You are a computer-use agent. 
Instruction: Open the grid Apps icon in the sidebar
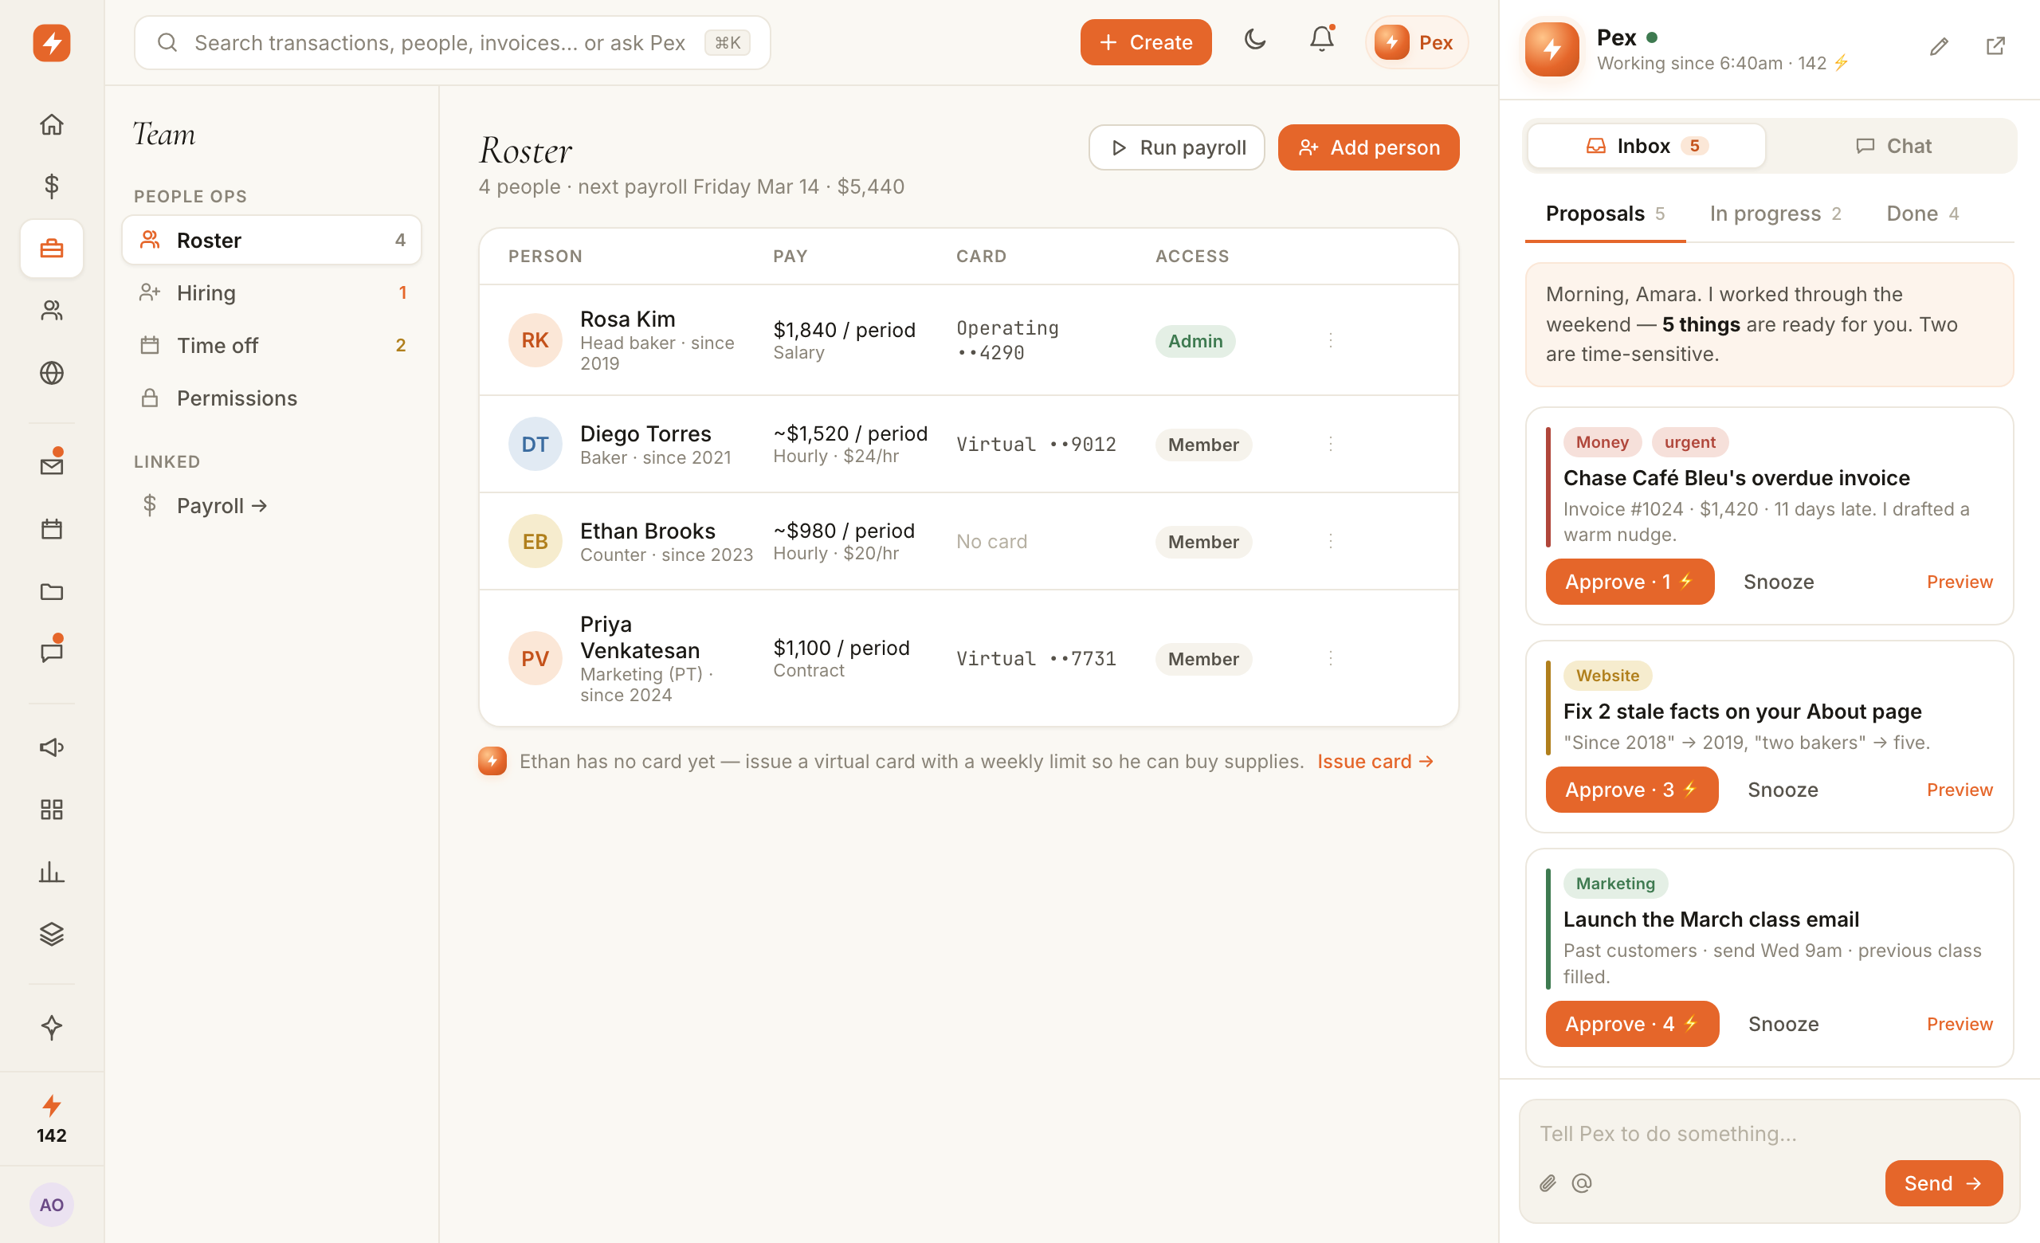[51, 809]
